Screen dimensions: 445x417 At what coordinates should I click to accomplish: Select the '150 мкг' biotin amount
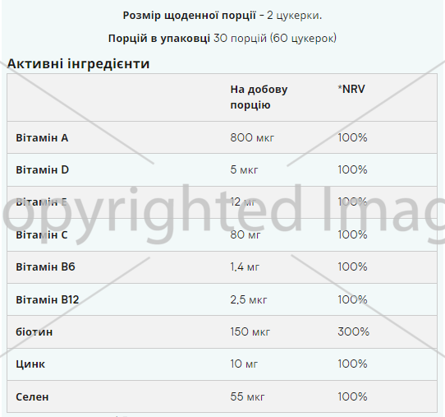tap(250, 331)
